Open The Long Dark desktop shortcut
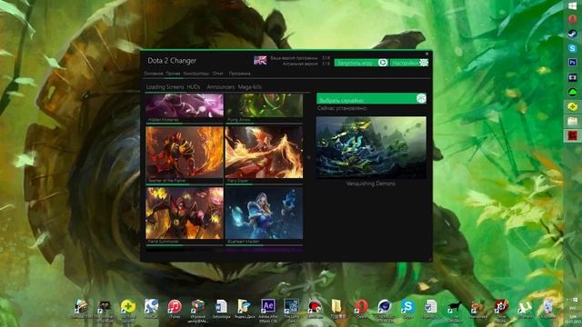 (291, 310)
